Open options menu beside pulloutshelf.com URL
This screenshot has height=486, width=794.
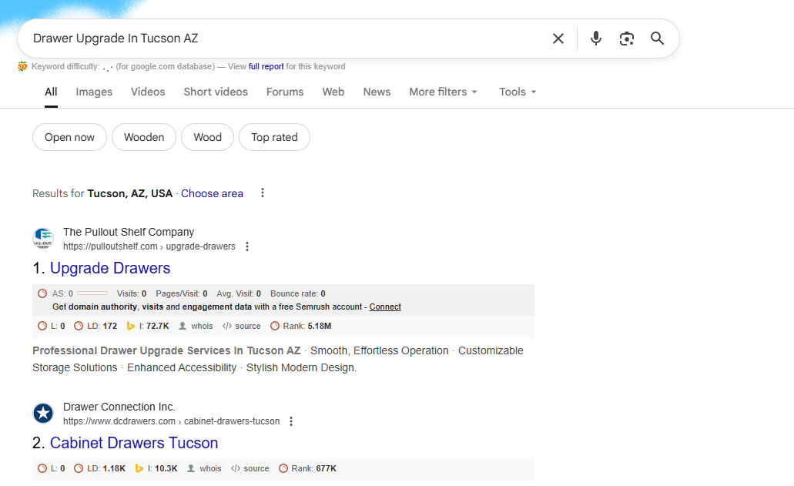247,246
